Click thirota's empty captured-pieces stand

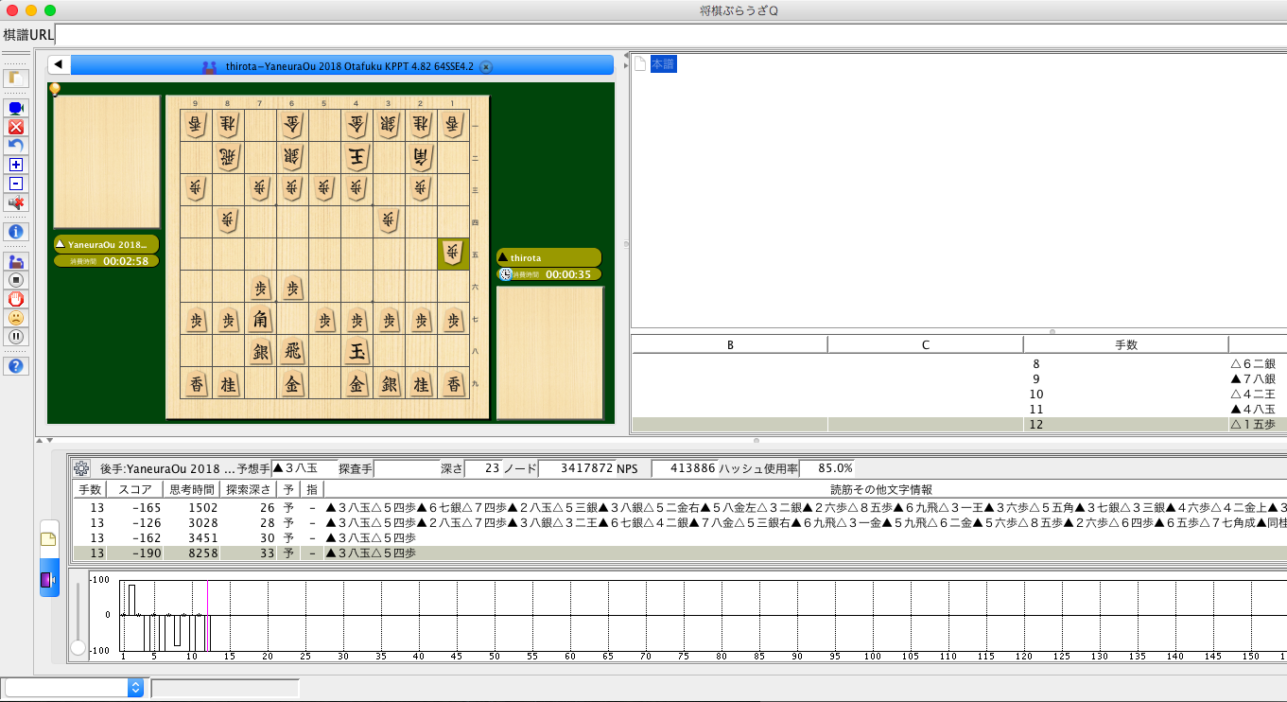549,352
